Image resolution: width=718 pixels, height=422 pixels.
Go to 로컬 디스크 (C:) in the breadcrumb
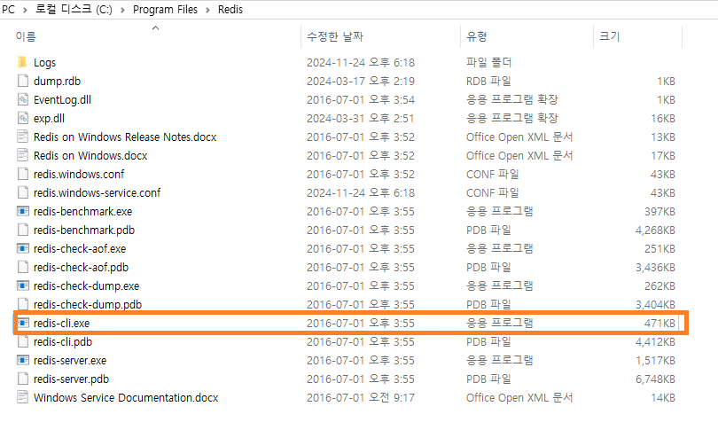tap(74, 10)
